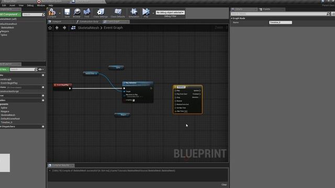
Task: Open the Play options dropdown arrow
Action: pos(153,13)
